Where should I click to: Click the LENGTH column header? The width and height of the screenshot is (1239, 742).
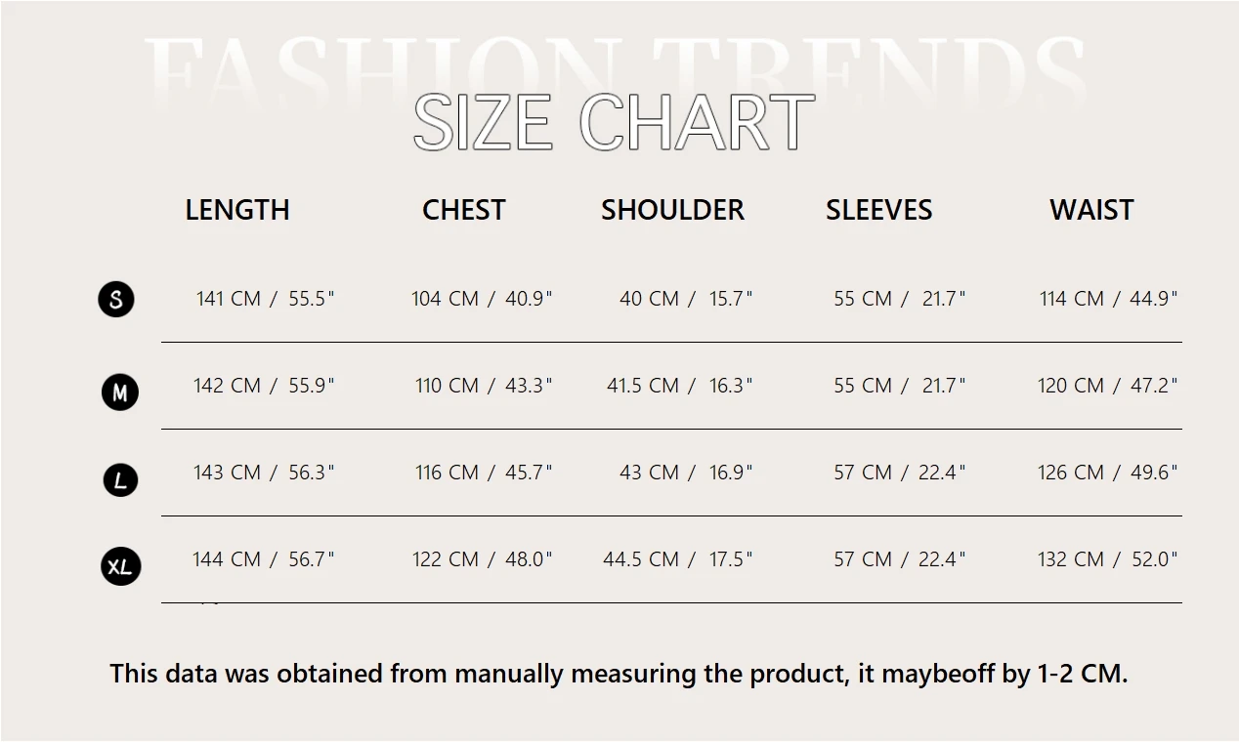tap(237, 210)
